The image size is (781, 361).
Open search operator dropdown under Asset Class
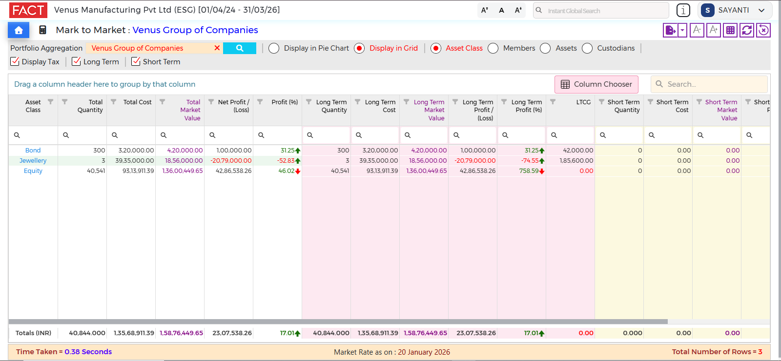[17, 135]
